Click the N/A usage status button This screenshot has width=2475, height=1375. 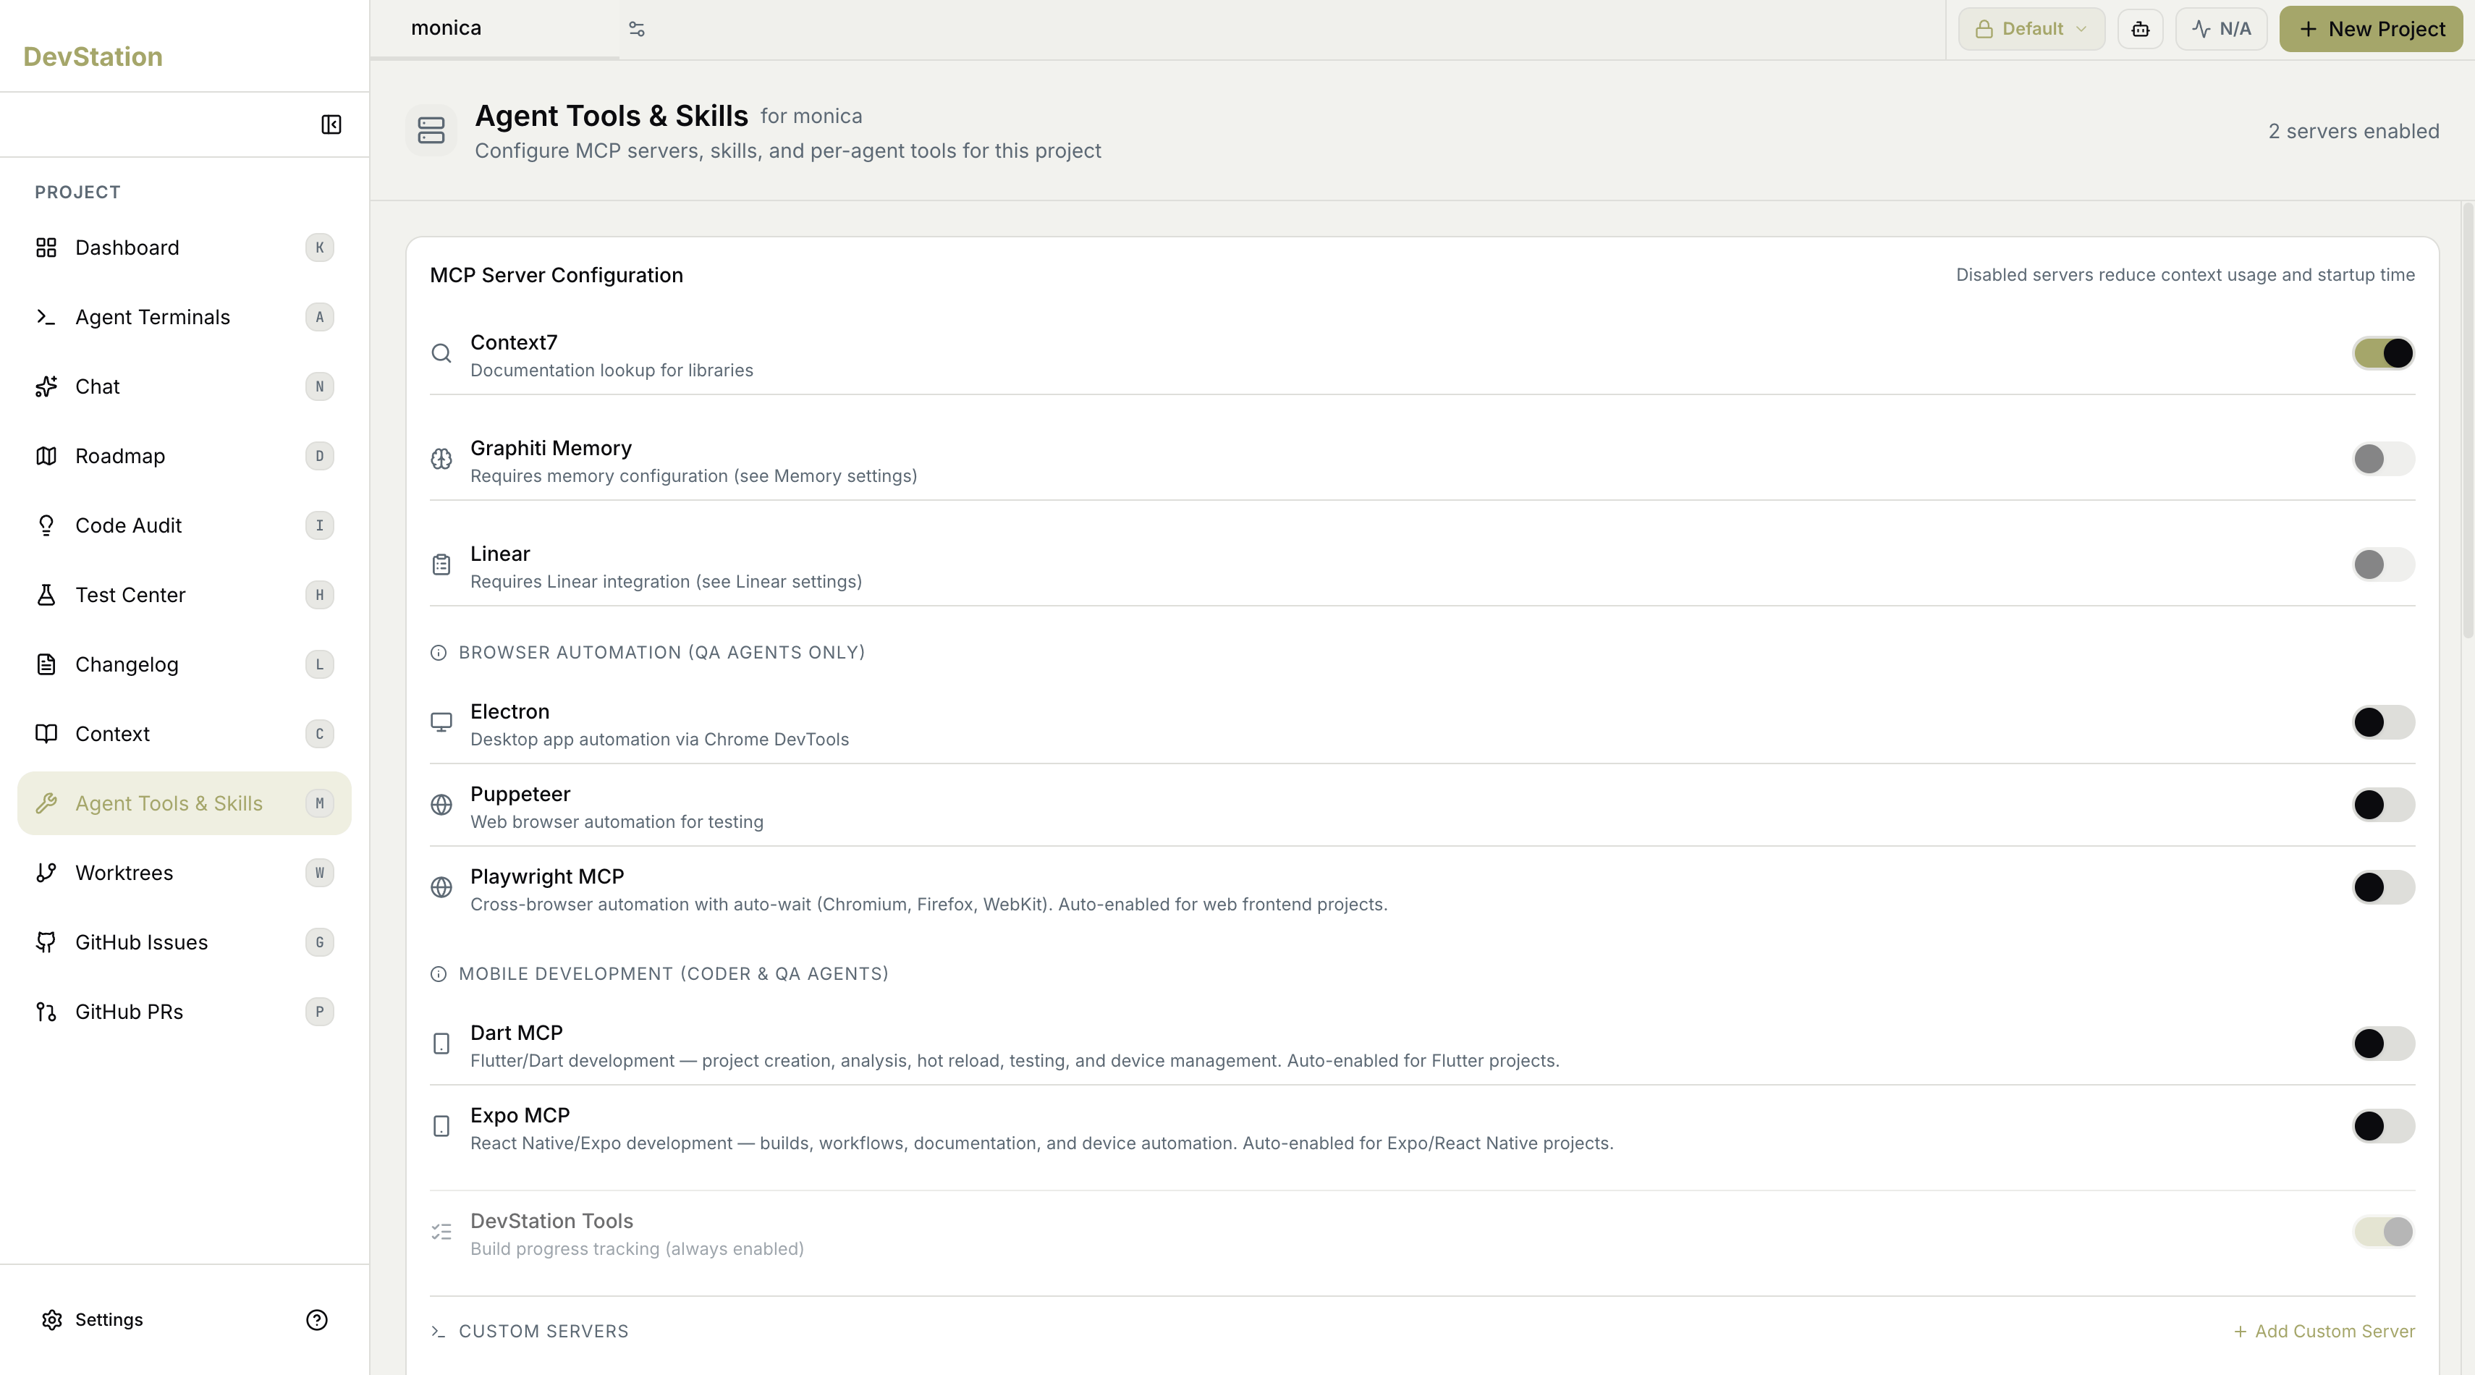pos(2222,29)
